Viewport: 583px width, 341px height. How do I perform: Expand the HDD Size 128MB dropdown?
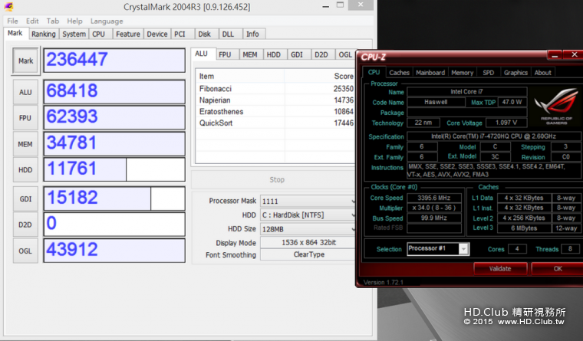pyautogui.click(x=308, y=228)
